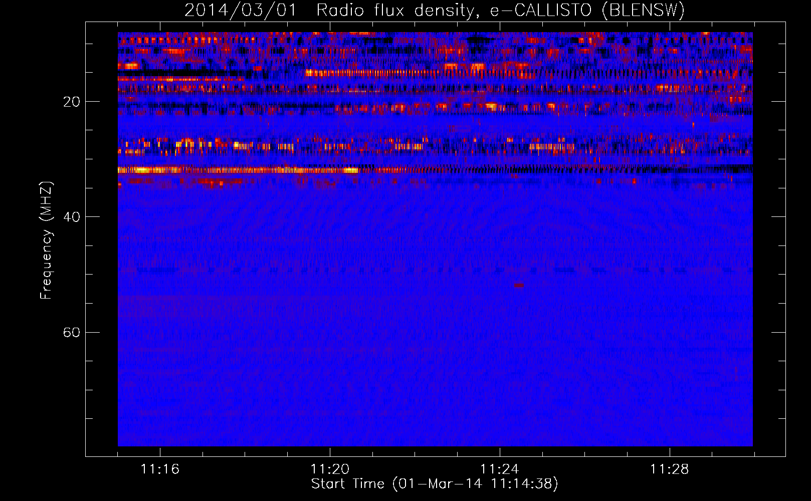Click the 11:24 time tick label
This screenshot has height=501, width=811.
point(500,469)
